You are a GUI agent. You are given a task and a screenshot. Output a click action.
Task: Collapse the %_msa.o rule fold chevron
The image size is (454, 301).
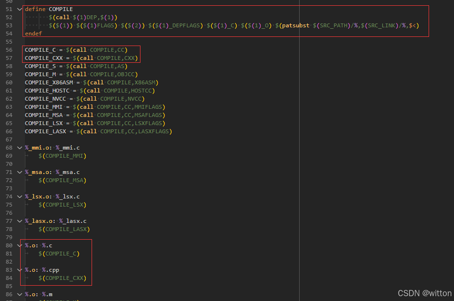[x=19, y=172]
